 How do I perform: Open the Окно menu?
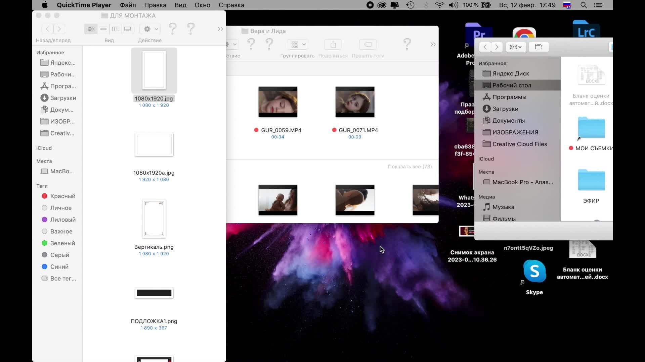[x=202, y=5]
